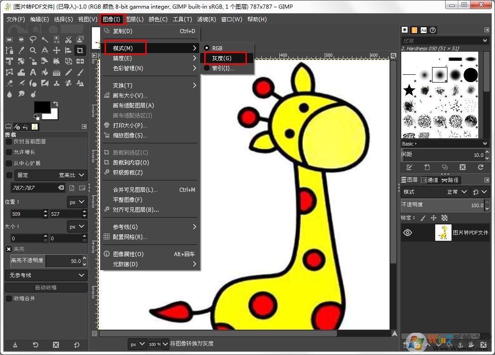Pick the Color Picker (eyedropper) tool
Viewport: 495px width, 355px height.
(x=21, y=50)
